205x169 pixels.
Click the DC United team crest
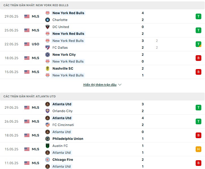[48, 27]
